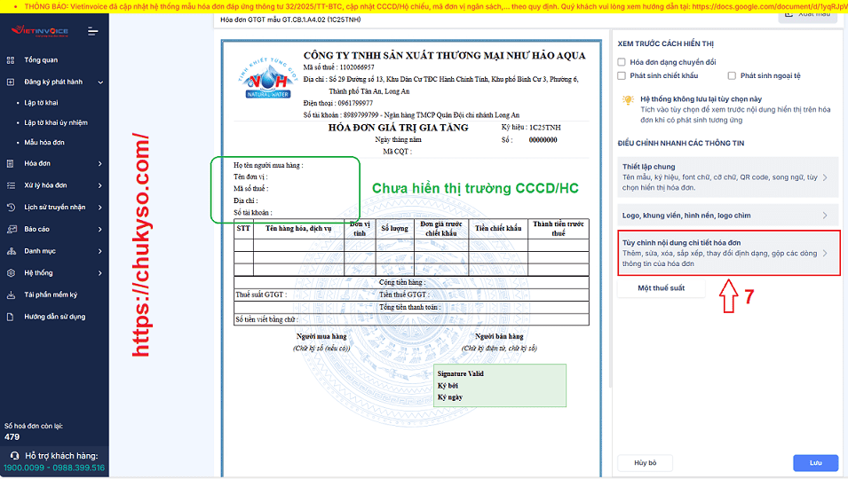
Task: Click hotline number 1900.0099 - 0988.399.516
Action: (x=54, y=467)
